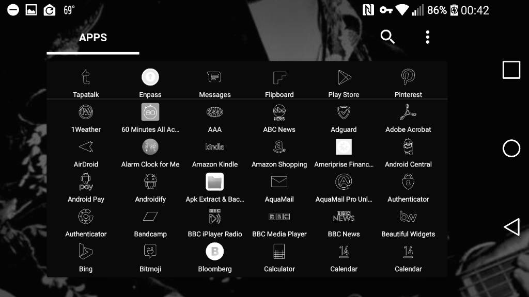
Task: Tap the VPN key status icon
Action: (x=385, y=10)
